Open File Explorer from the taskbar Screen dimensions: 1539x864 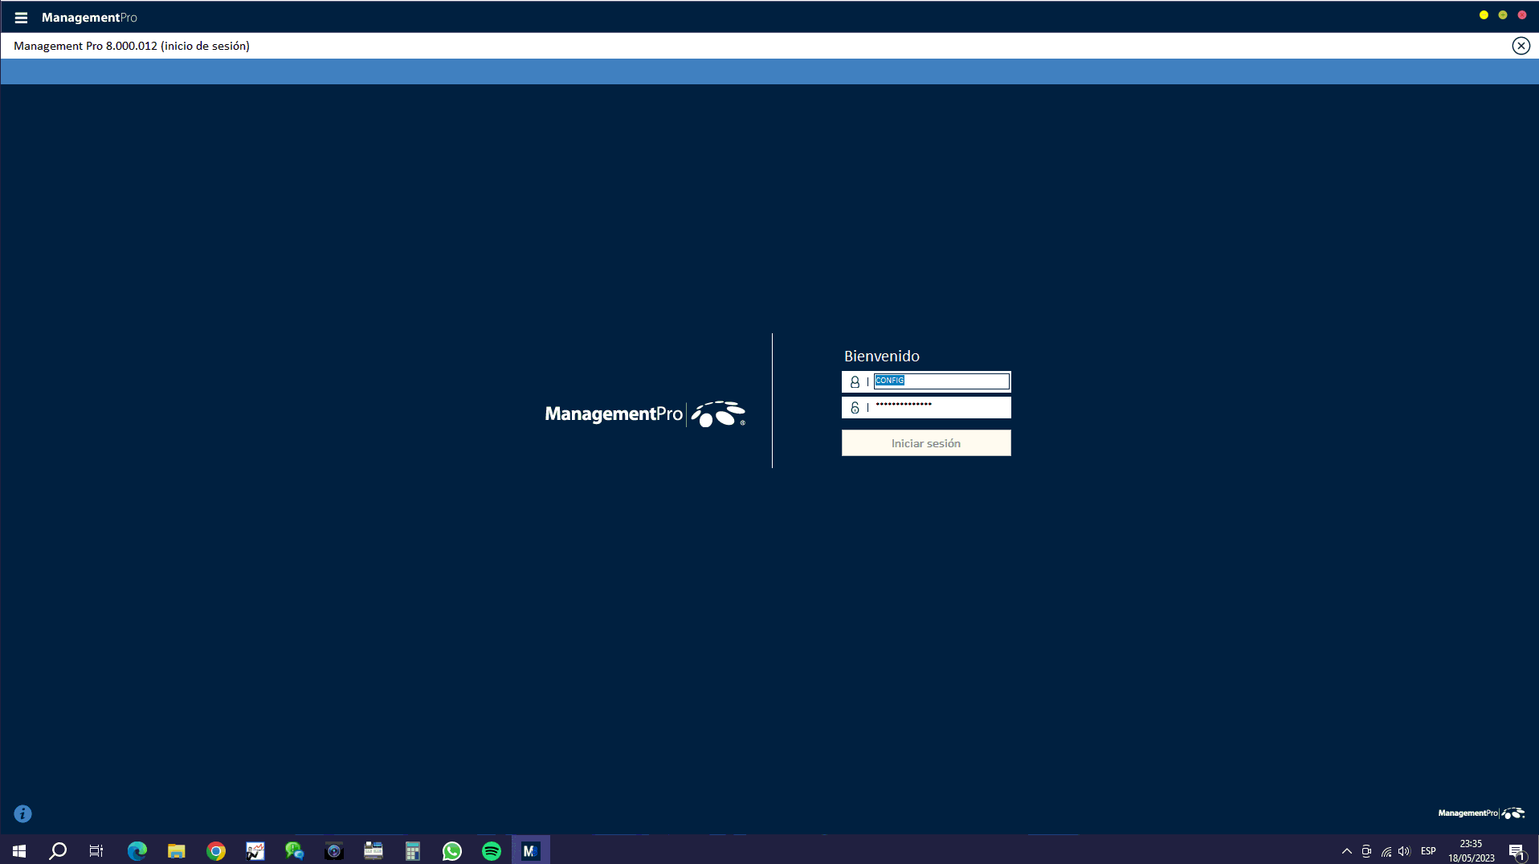tap(177, 851)
